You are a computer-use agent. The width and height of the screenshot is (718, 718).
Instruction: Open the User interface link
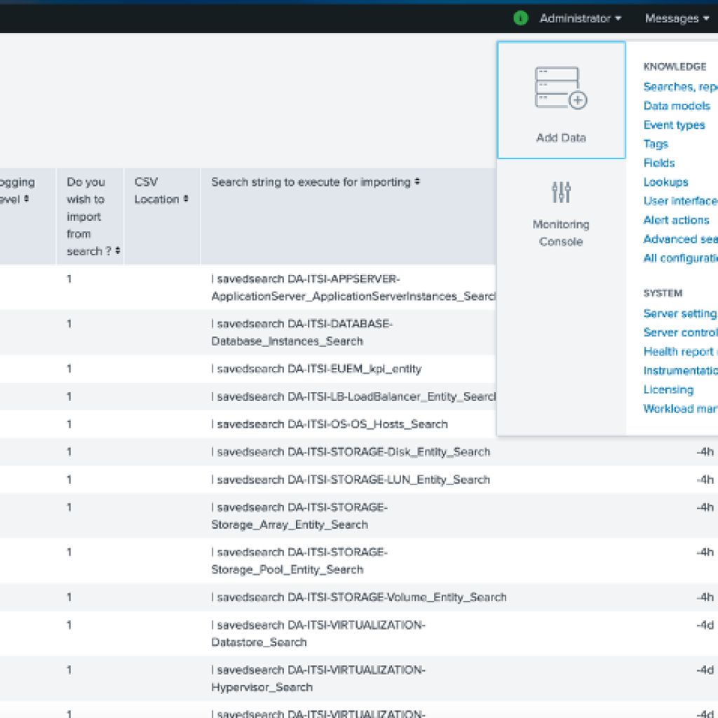[680, 201]
